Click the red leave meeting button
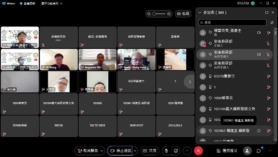The image size is (278, 157). point(198,150)
